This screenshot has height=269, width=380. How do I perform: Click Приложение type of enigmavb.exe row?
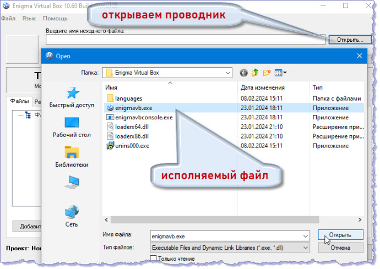click(330, 108)
